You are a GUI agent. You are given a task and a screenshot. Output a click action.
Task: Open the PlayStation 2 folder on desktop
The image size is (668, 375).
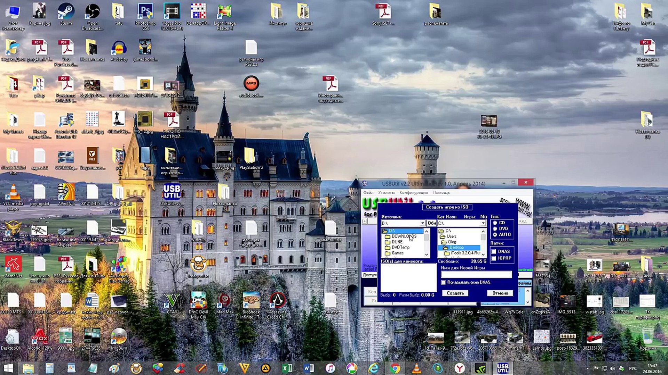[x=251, y=159]
